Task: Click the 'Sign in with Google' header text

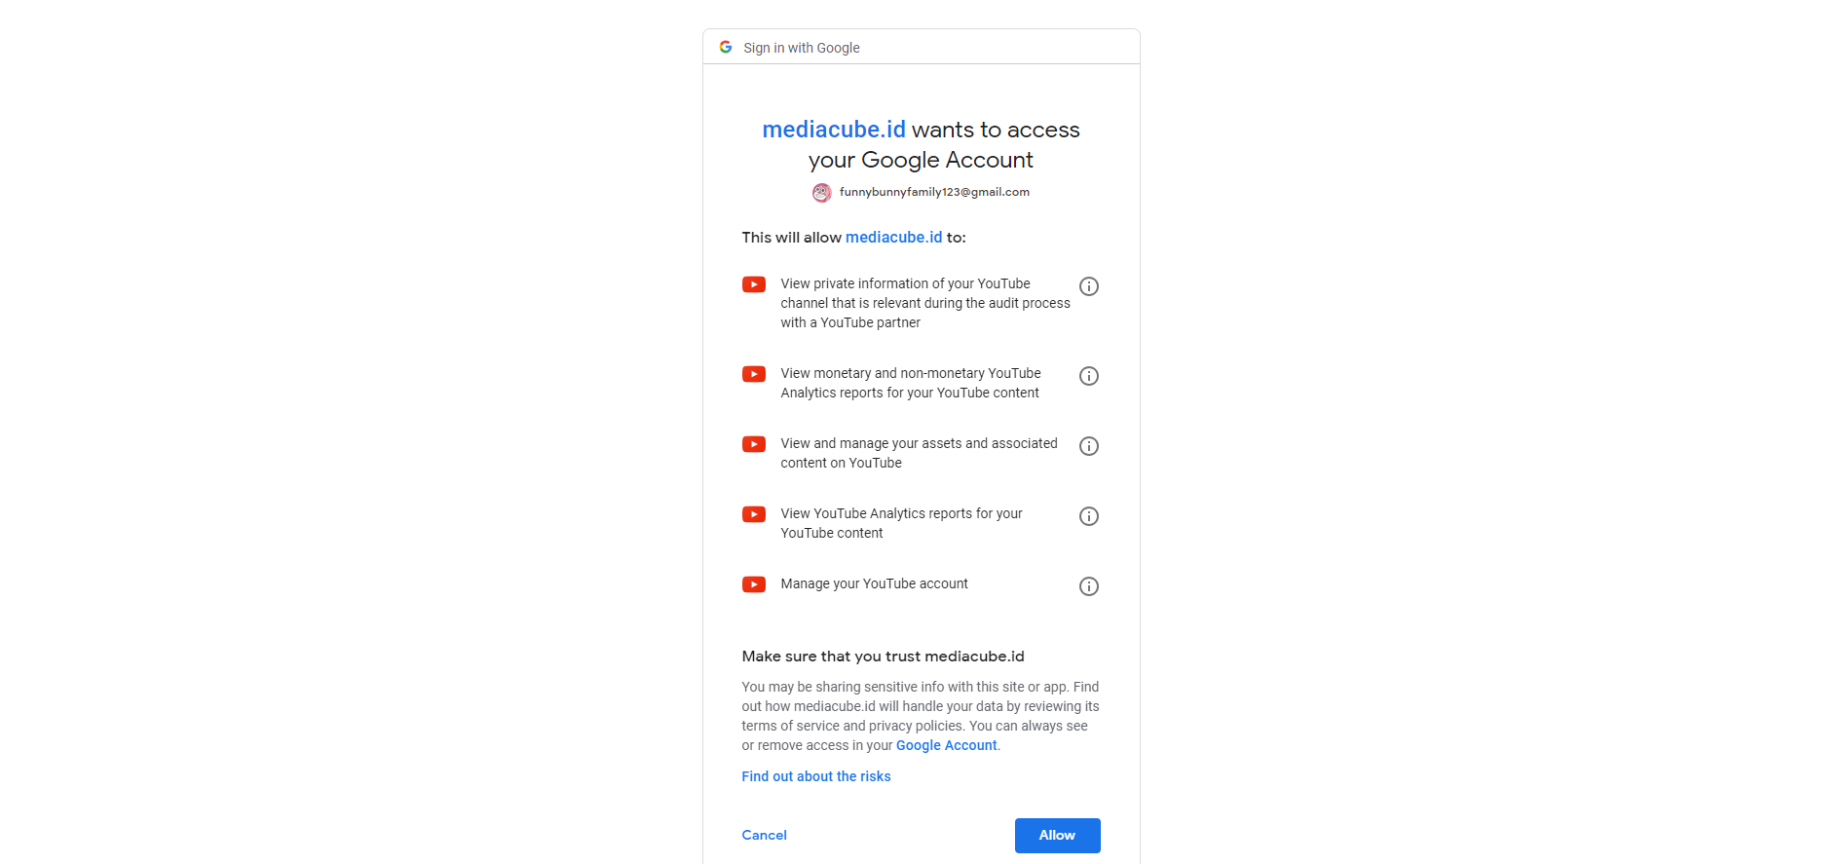Action: pyautogui.click(x=802, y=48)
